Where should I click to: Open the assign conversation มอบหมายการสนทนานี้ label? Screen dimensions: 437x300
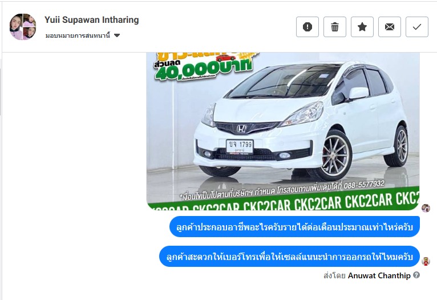click(78, 35)
